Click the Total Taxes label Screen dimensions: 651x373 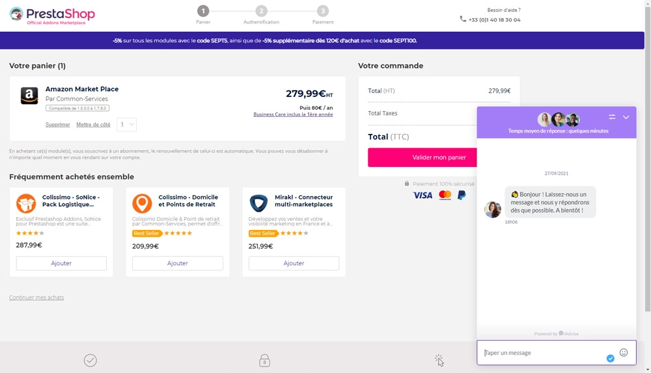(382, 113)
